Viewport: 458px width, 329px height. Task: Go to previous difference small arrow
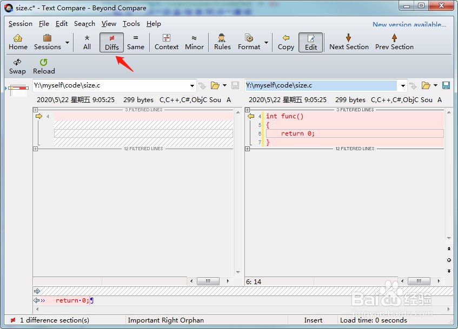pyautogui.click(x=449, y=249)
